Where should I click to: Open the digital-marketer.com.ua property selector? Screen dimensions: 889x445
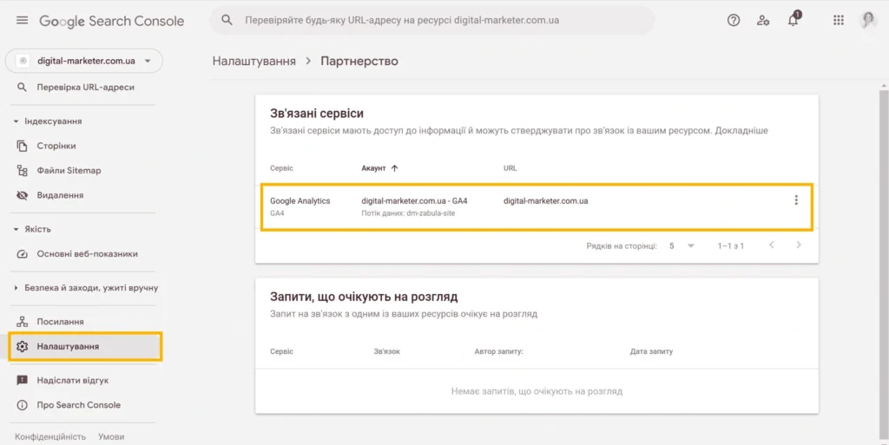click(x=84, y=61)
